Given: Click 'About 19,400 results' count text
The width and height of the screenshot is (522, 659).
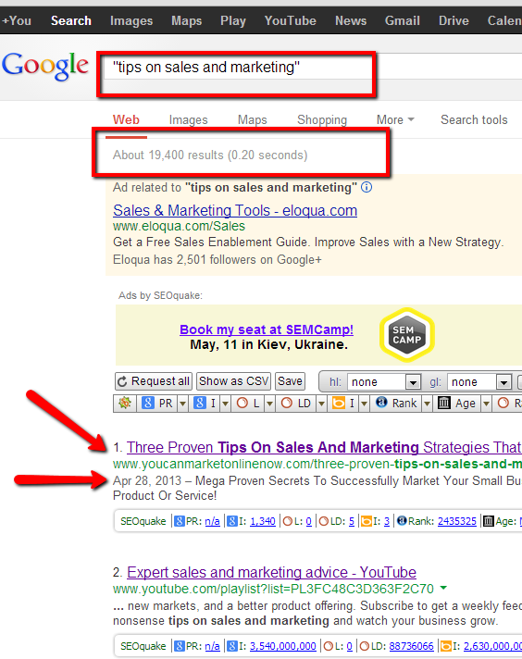Looking at the screenshot, I should [x=168, y=155].
